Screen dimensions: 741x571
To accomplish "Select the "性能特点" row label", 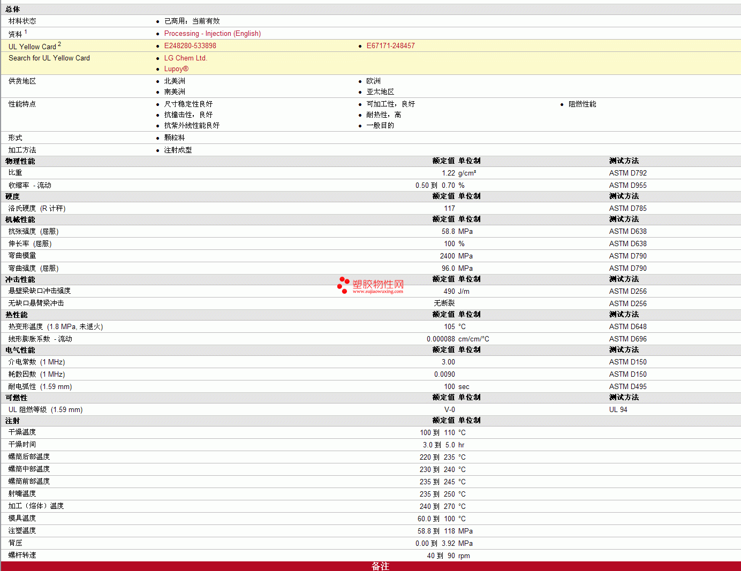I will tap(22, 104).
